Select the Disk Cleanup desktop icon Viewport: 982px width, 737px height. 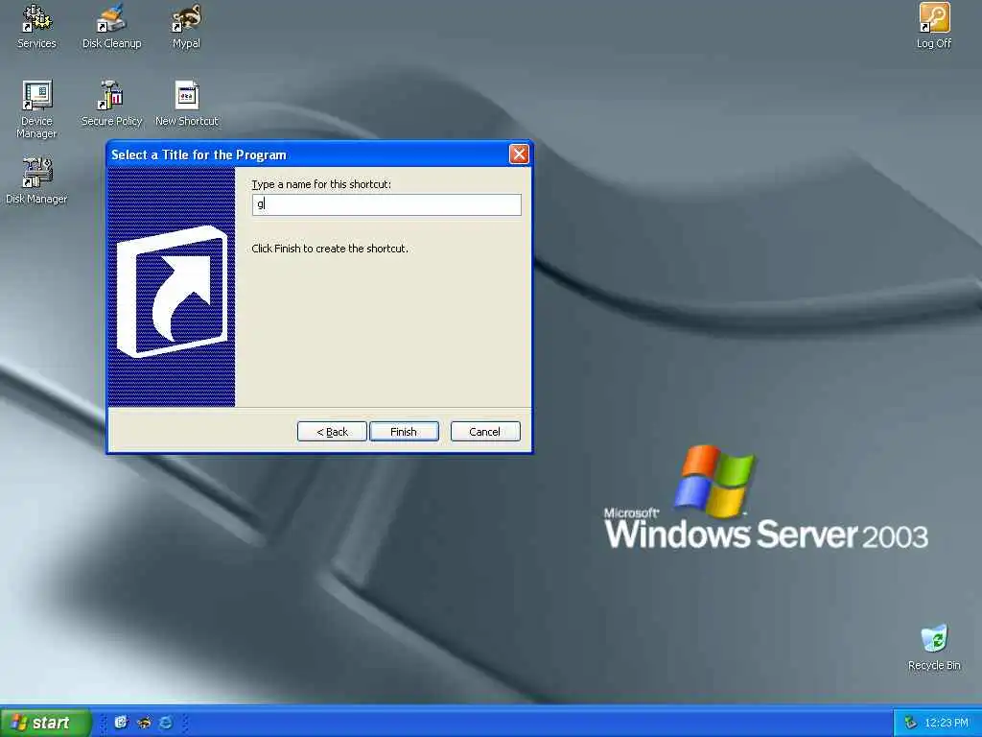pyautogui.click(x=111, y=26)
